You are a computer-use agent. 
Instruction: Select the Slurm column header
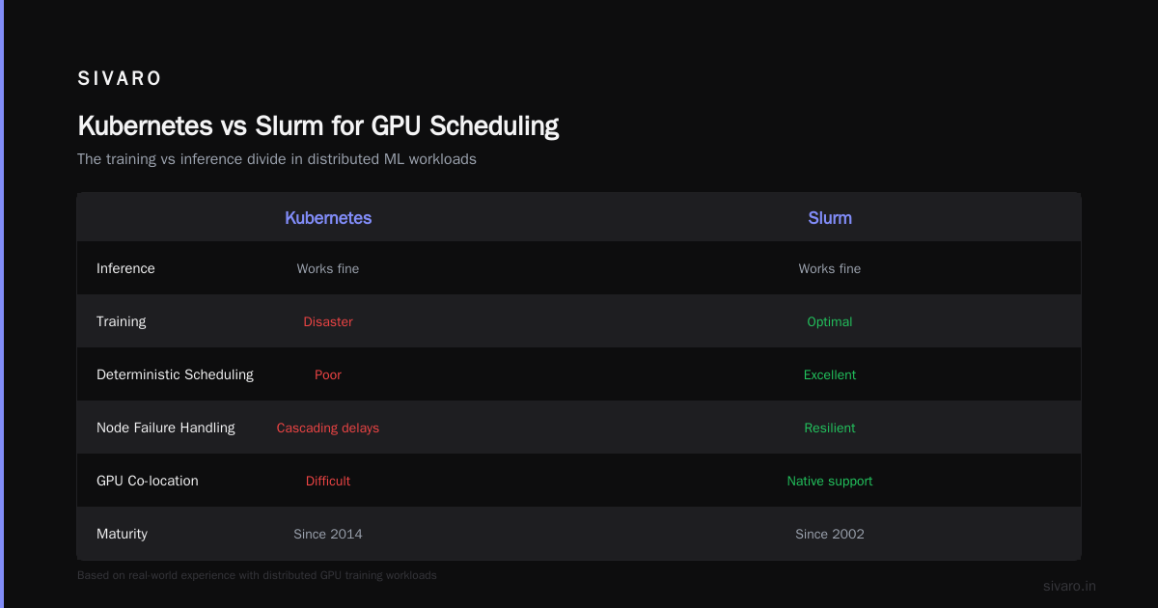click(x=830, y=218)
